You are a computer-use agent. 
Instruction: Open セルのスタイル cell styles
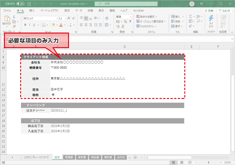pos(146,26)
